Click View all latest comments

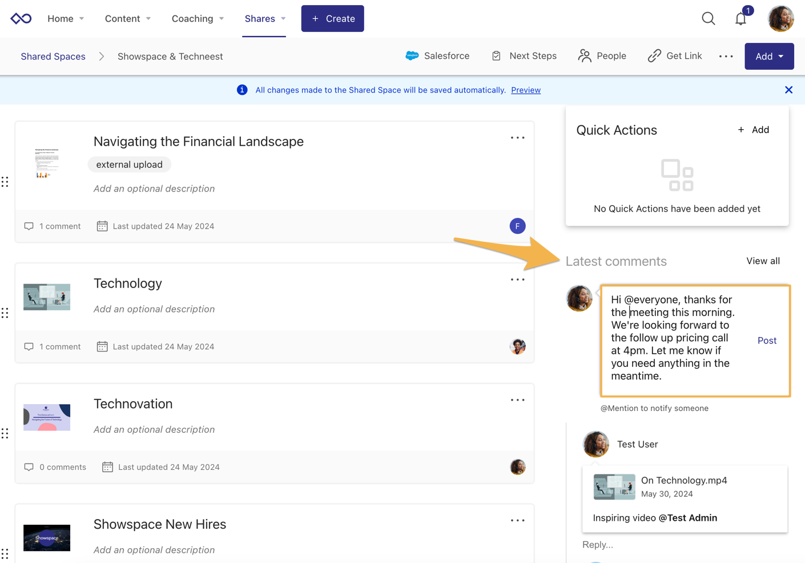[762, 261]
